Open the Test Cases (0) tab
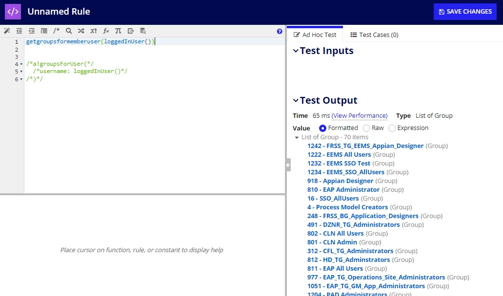This screenshot has width=503, height=296. pos(374,35)
